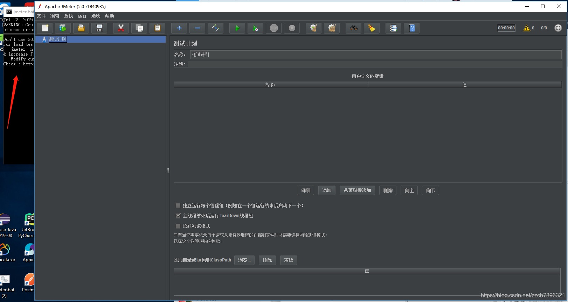Click the Clear all results icon
Image resolution: width=568 pixels, height=302 pixels.
pos(332,28)
